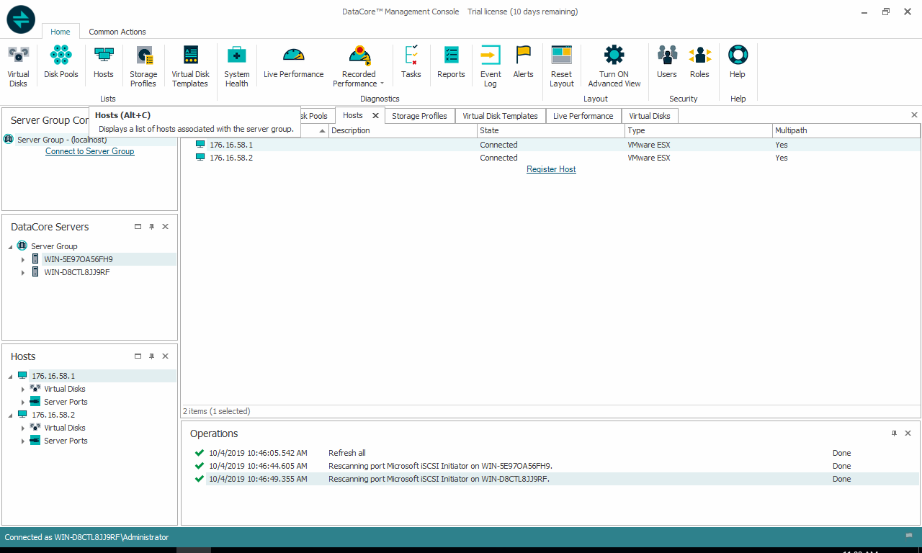Viewport: 922px width, 553px height.
Task: Close the document tab area
Action: pos(914,114)
